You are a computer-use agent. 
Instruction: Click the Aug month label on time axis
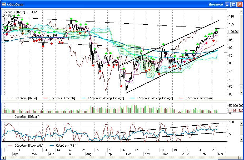[89, 154]
